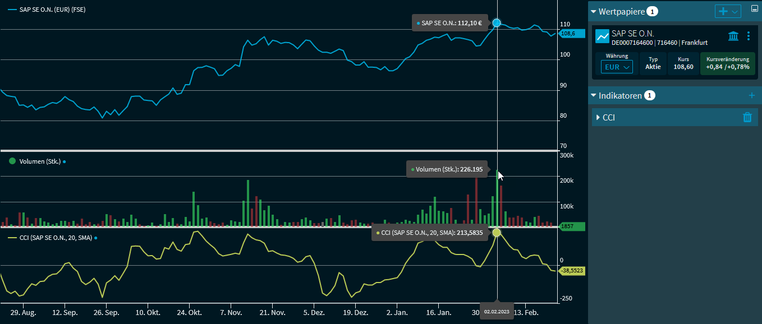Open the add security plus dropdown
The image size is (762, 324).
click(728, 11)
